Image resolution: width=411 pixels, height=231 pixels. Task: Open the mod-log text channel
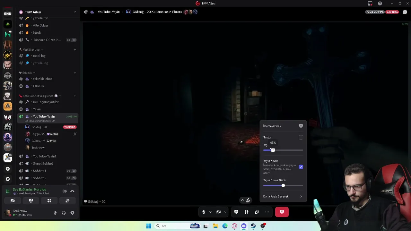(48, 56)
